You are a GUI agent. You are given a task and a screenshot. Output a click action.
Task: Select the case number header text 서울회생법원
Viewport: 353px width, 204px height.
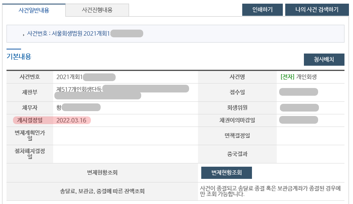pyautogui.click(x=67, y=34)
